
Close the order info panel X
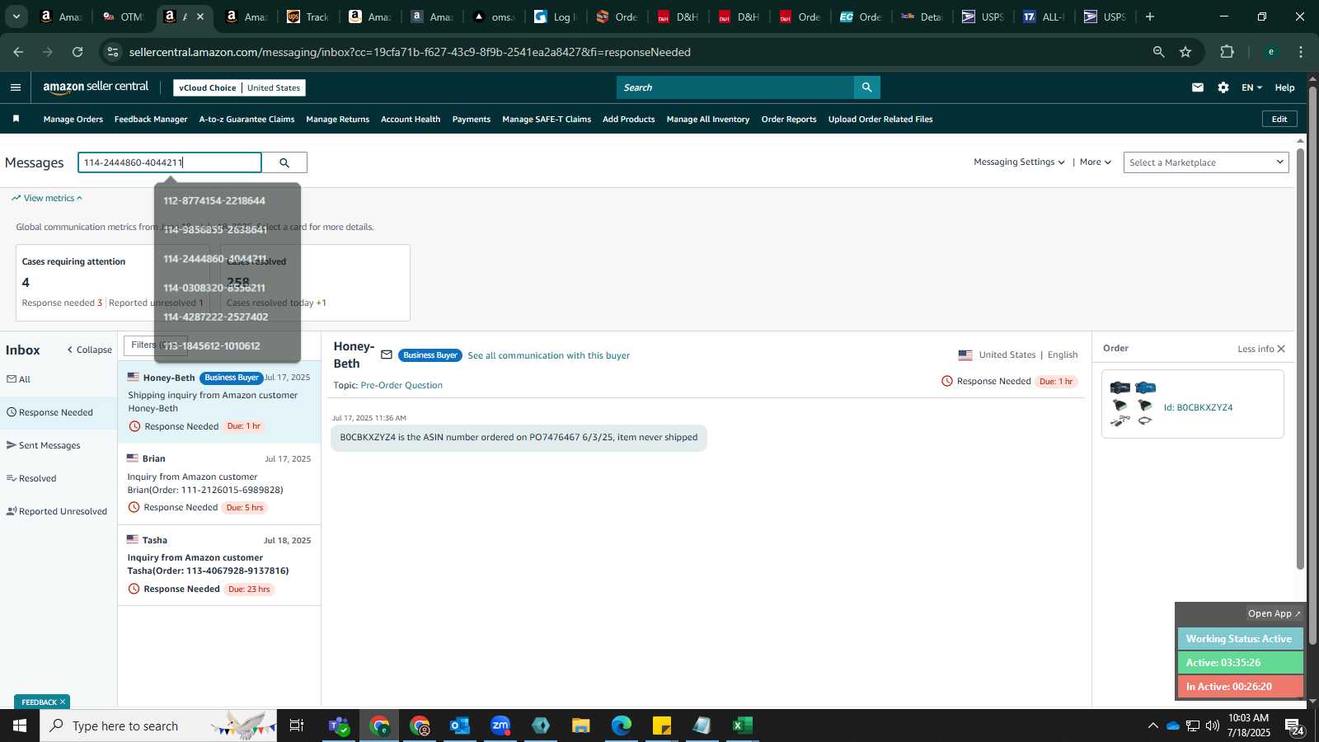[1281, 349]
